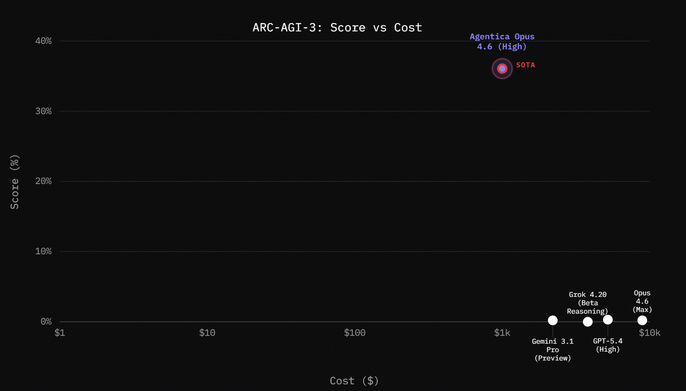Click the 'Agentica Opus 4.6 (High)' label
Viewport: 686px width, 391px height.
pyautogui.click(x=502, y=41)
